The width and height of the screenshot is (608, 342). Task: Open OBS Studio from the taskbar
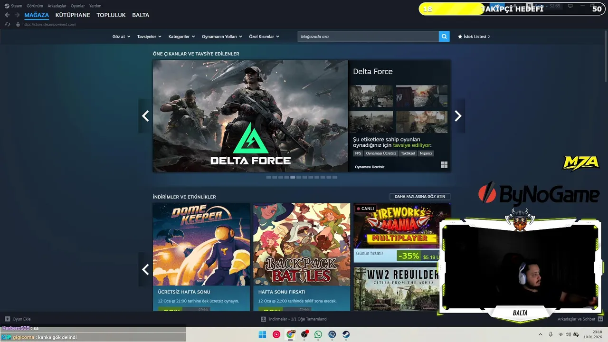point(304,334)
